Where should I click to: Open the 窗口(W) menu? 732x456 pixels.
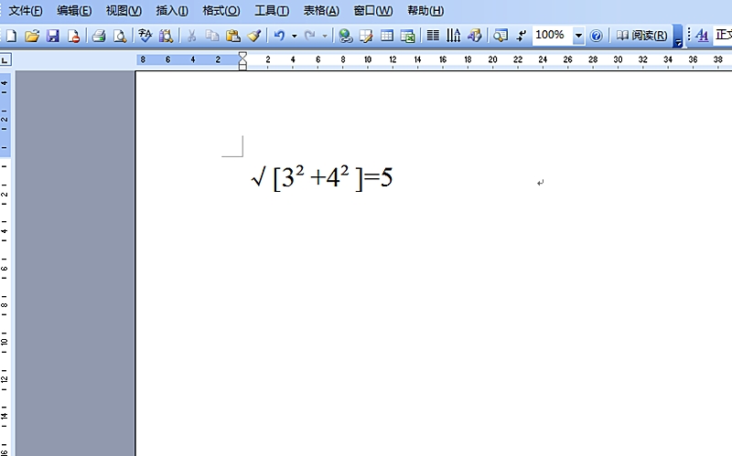(372, 11)
